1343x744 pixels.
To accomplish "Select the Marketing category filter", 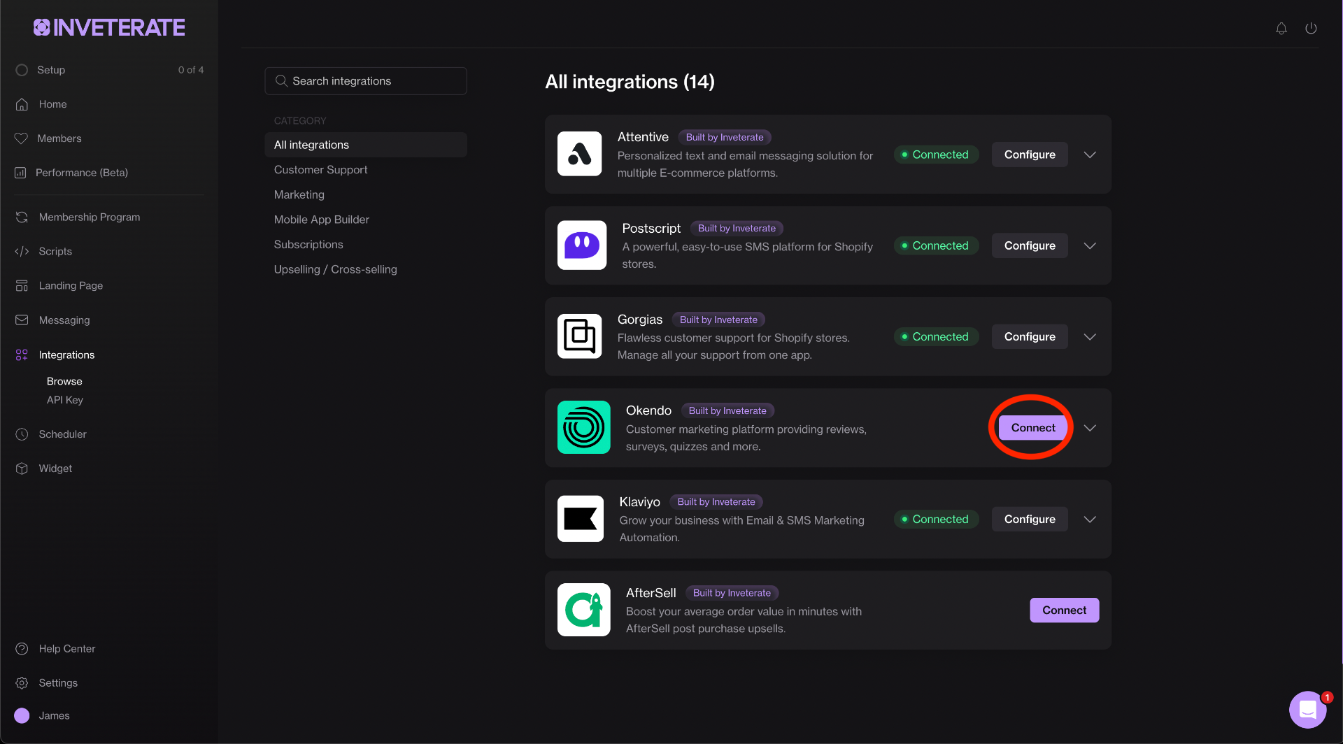I will (x=299, y=194).
